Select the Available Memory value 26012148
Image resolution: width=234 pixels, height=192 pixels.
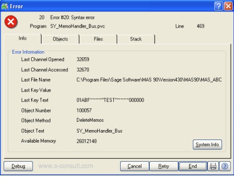point(87,141)
